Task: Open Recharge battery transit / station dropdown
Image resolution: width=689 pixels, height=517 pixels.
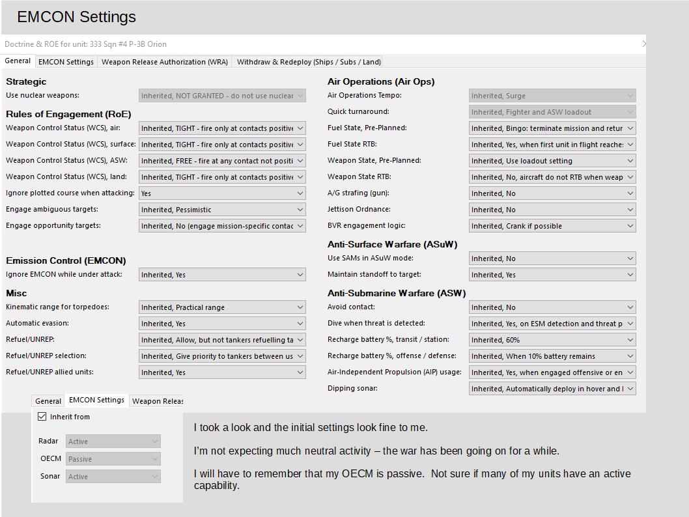Action: (552, 339)
